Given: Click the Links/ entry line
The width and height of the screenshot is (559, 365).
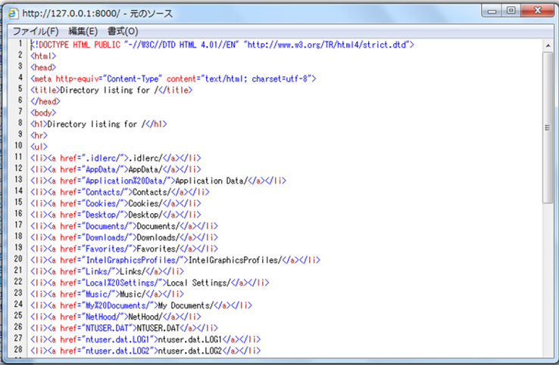Looking at the screenshot, I should [107, 272].
